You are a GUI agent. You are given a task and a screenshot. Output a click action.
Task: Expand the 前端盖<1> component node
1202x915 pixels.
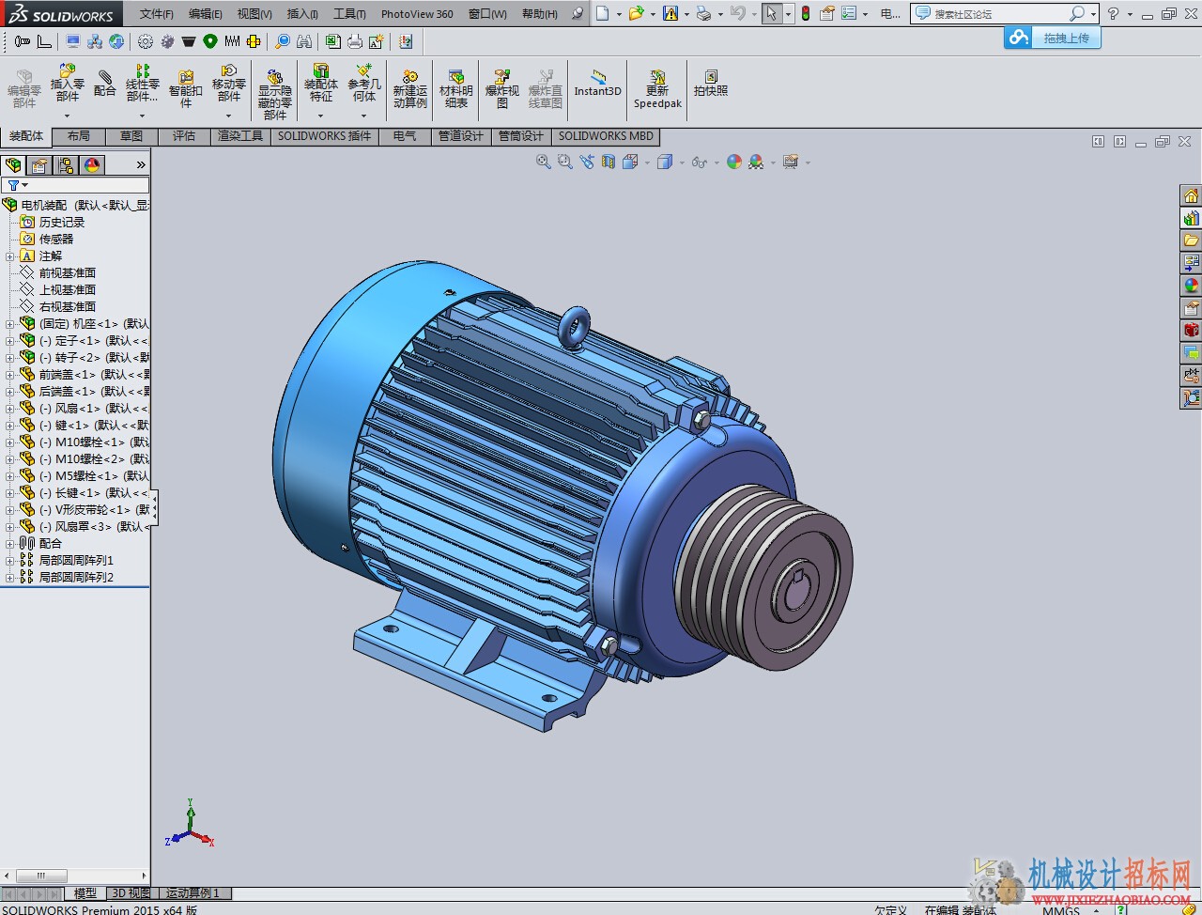pos(10,375)
